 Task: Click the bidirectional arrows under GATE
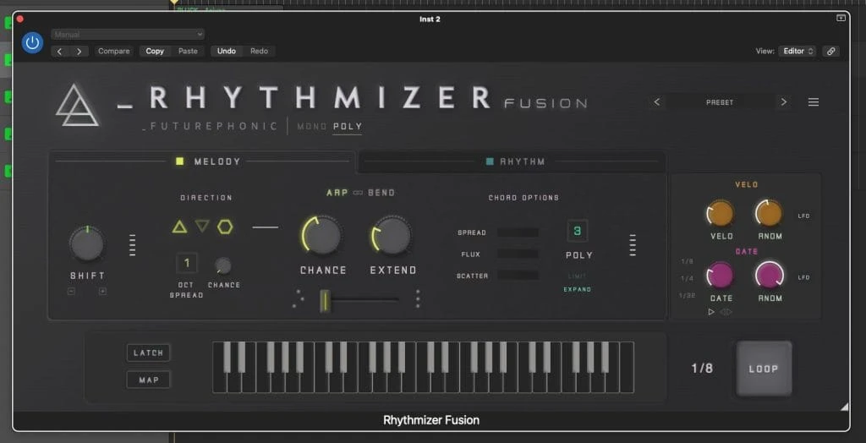pyautogui.click(x=726, y=312)
